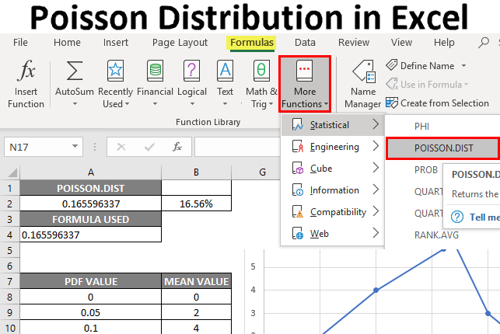The width and height of the screenshot is (500, 334).
Task: Click the Cube menu item icon
Action: [298, 168]
